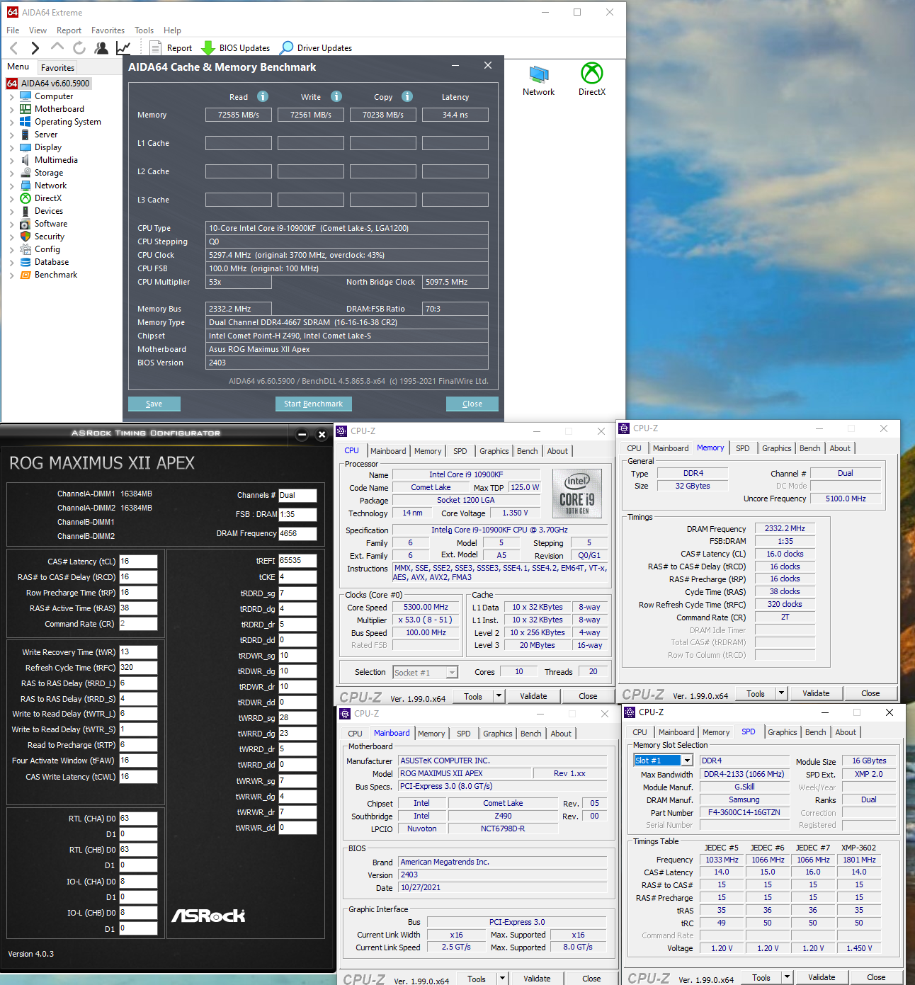Minimize the ASRock Timing Configurator
Viewport: 915px width, 985px height.
(302, 435)
